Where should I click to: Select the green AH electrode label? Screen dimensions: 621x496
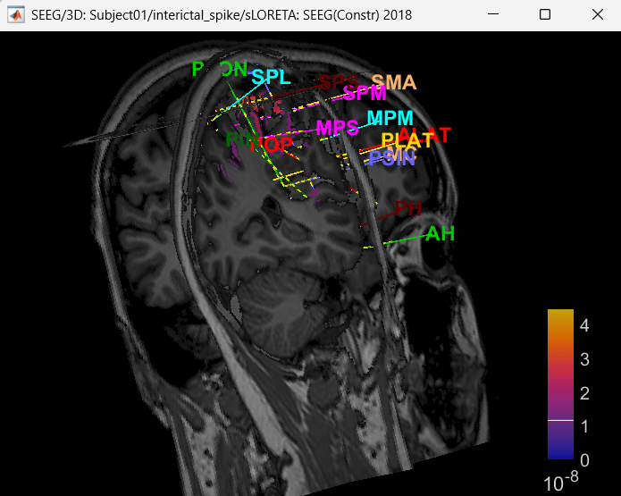pos(440,234)
